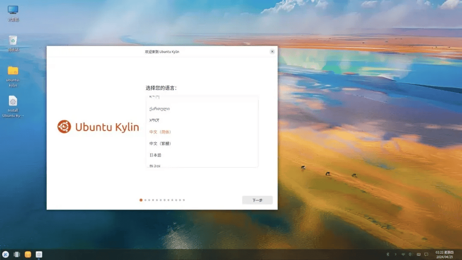Open the Bluetooth tray icon
Image resolution: width=462 pixels, height=260 pixels.
388,254
